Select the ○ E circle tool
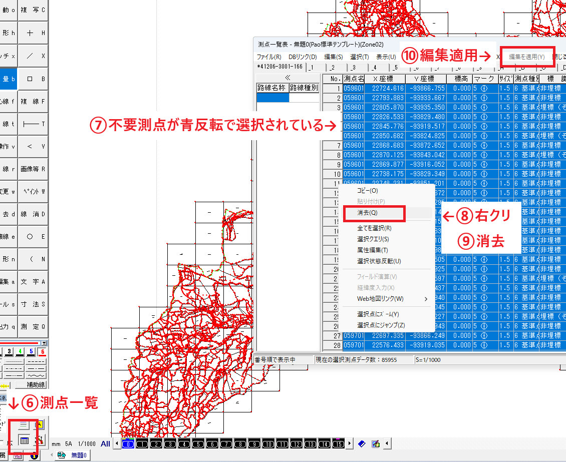Screen dimensions: 566x462 (x=33, y=237)
